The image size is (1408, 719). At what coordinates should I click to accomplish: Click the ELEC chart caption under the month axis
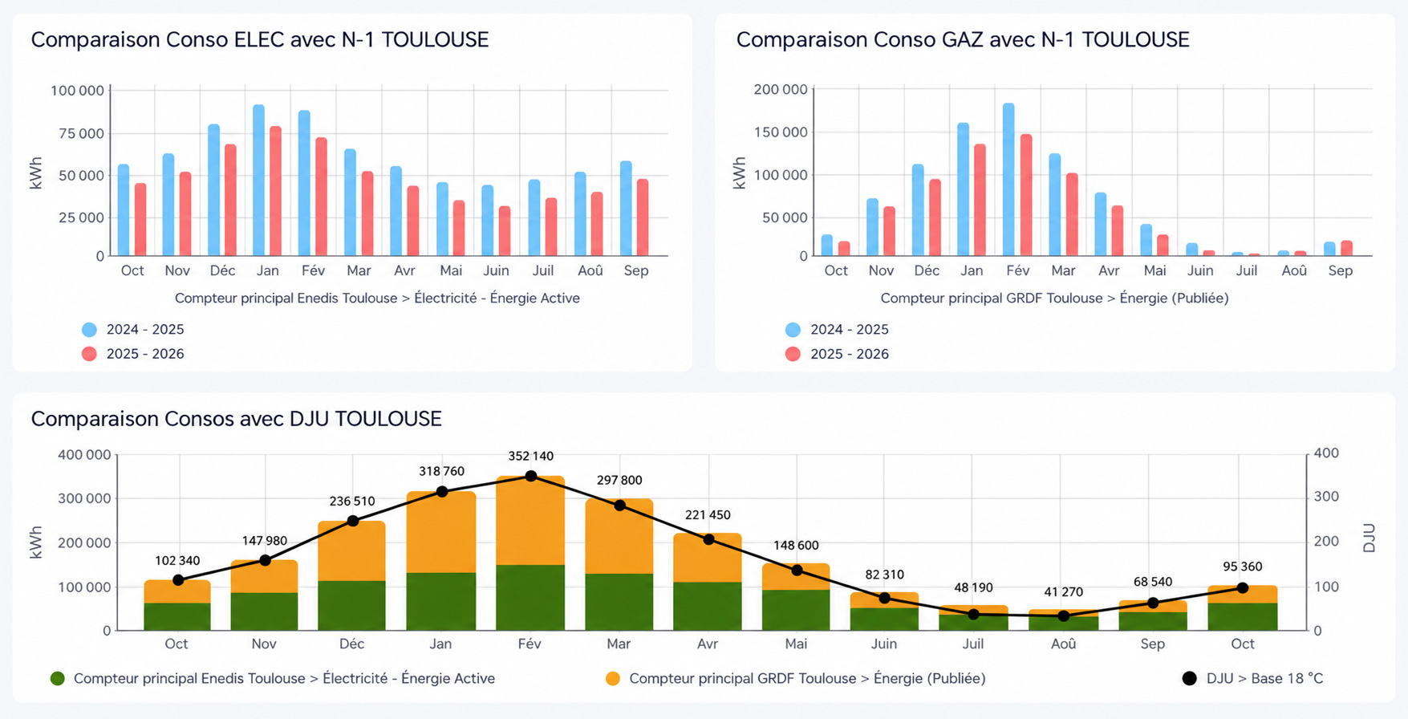[x=377, y=299]
